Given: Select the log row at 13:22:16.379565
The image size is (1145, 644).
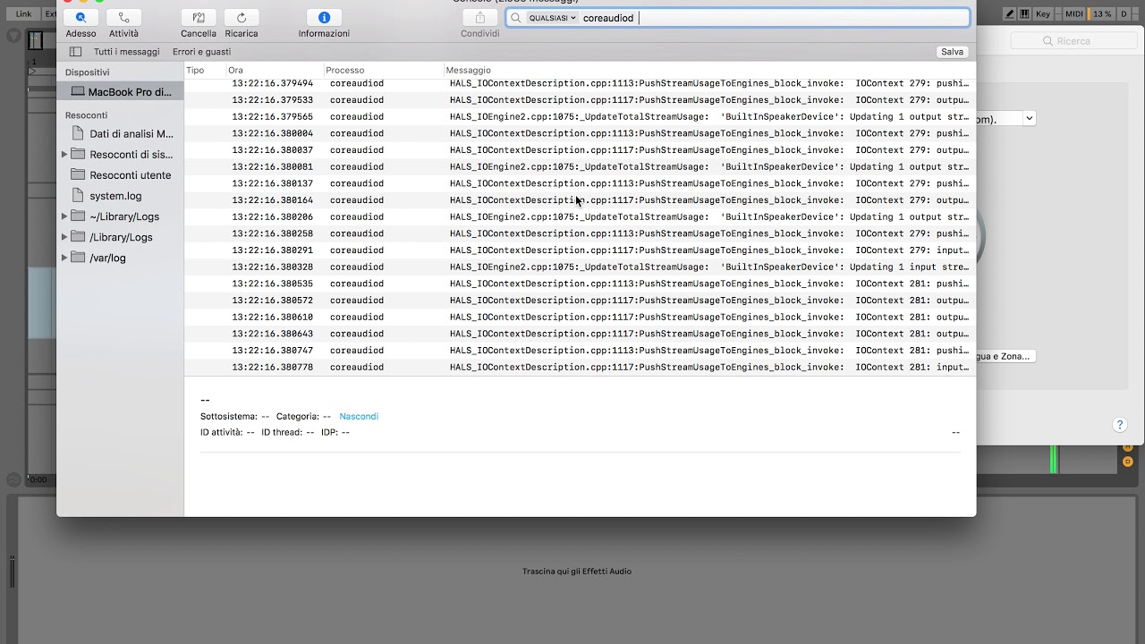Looking at the screenshot, I should [x=580, y=116].
